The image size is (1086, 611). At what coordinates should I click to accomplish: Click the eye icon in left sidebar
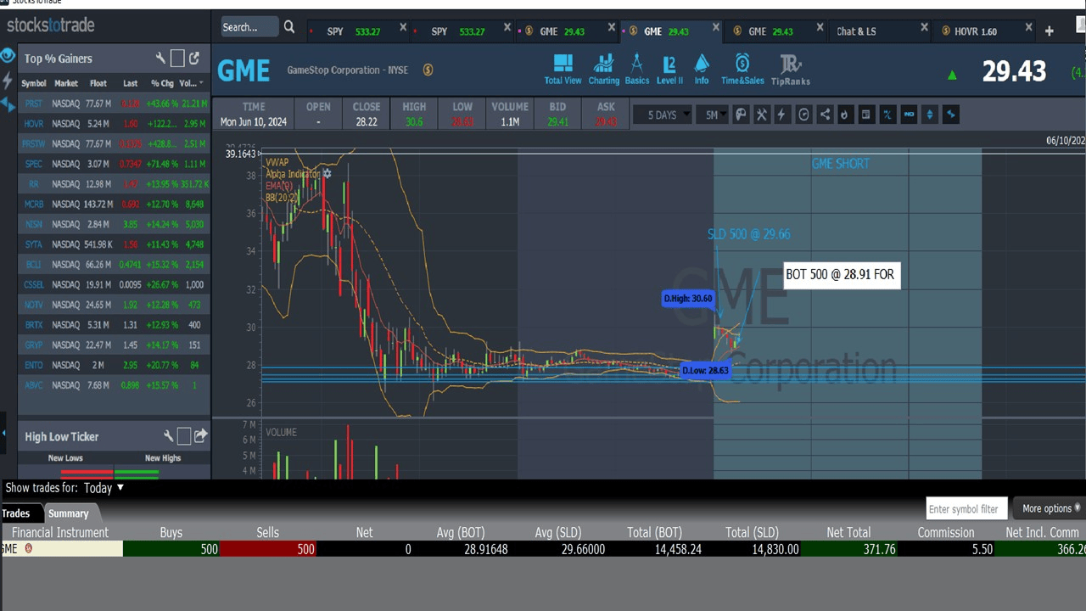point(8,56)
